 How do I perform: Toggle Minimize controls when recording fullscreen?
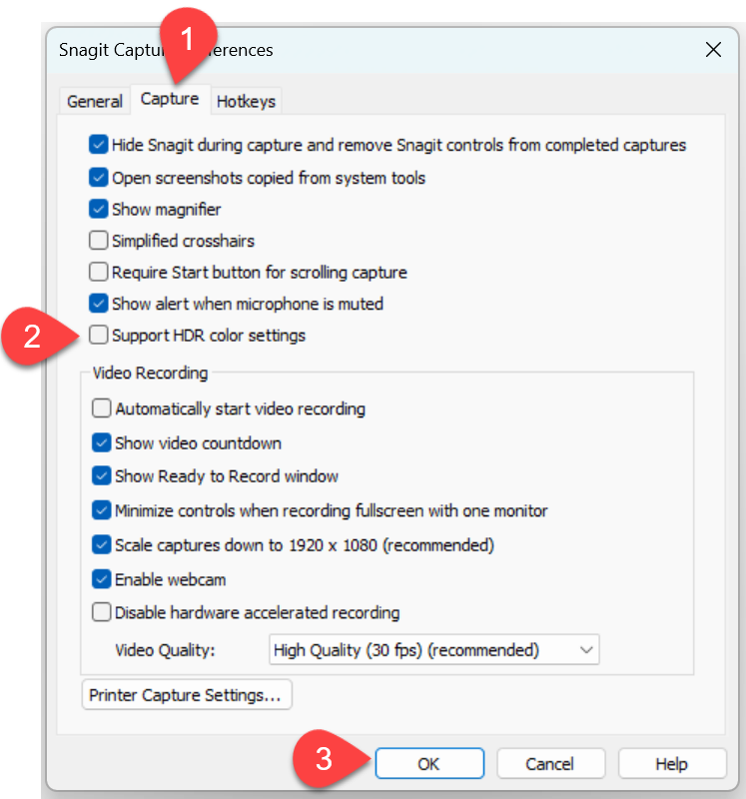pos(101,510)
